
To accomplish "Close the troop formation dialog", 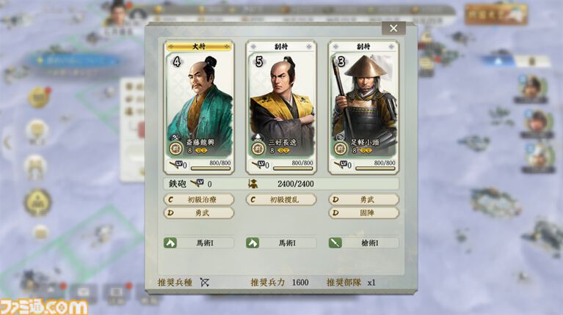I will click(x=393, y=29).
